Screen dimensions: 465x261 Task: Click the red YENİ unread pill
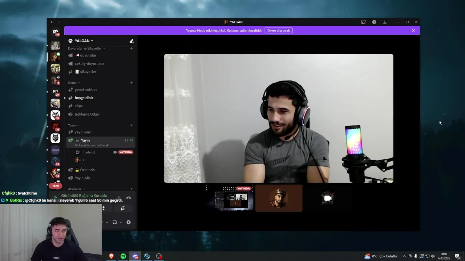click(55, 186)
